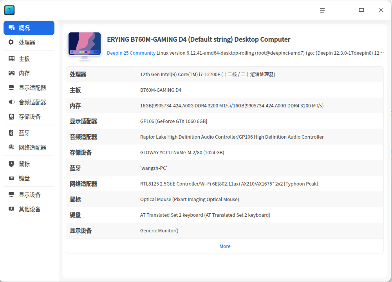Switch to 主板 sidebar page

24,59
